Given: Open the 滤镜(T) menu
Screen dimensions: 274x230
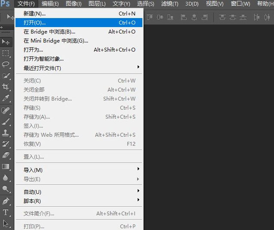Looking at the screenshot, I should click(169, 4).
